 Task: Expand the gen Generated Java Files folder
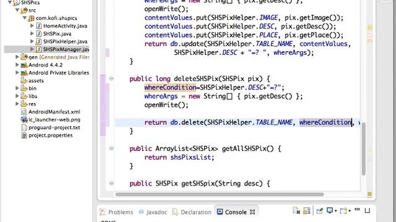coord(17,57)
